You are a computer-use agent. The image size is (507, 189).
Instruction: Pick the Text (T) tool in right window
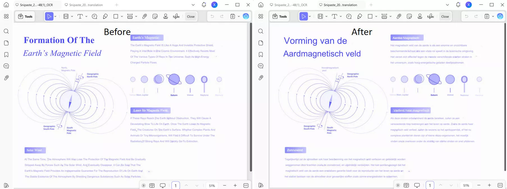[335, 16]
